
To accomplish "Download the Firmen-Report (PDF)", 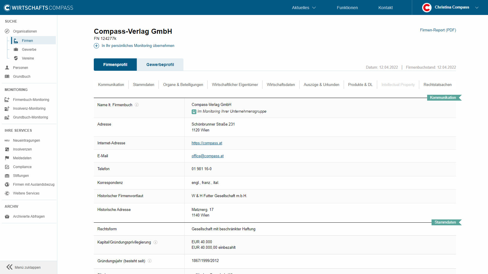I will [x=438, y=30].
